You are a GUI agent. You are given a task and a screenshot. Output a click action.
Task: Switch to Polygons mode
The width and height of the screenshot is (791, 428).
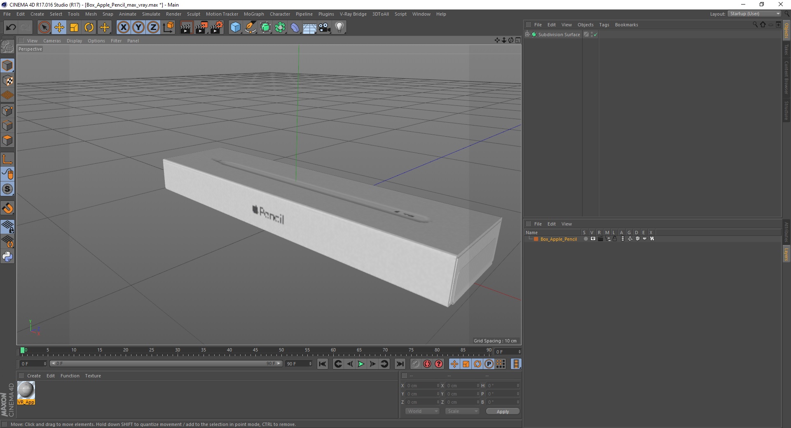7,140
